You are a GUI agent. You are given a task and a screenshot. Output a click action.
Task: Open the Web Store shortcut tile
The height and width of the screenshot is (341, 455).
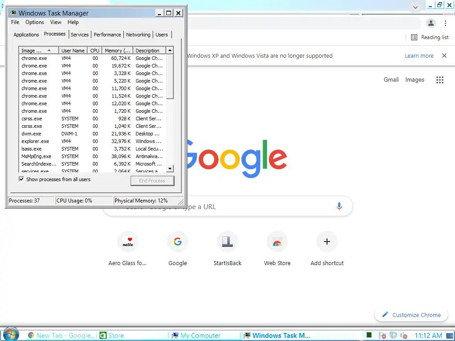(277, 249)
